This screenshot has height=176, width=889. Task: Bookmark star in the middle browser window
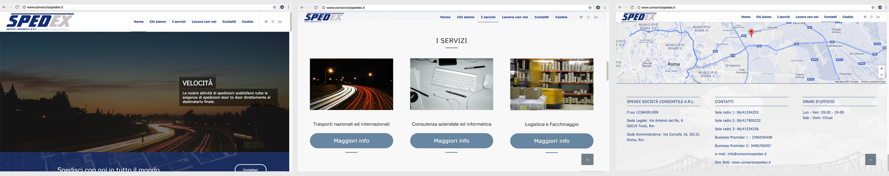(590, 7)
